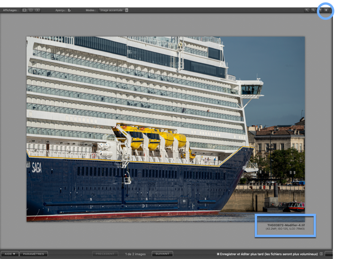Viewport: 337px width, 259px height.
Task: Open the Modes dropdown showing Image accentuée
Action: pos(113,10)
